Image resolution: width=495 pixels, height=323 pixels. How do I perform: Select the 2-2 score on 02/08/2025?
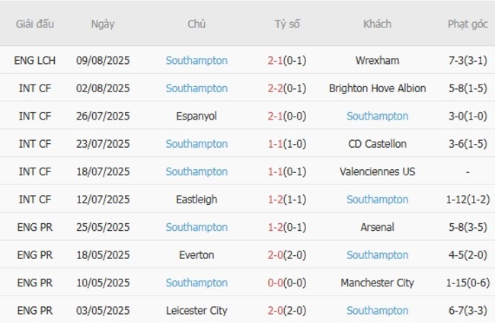point(276,88)
